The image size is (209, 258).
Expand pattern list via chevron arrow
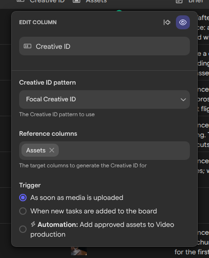(183, 99)
